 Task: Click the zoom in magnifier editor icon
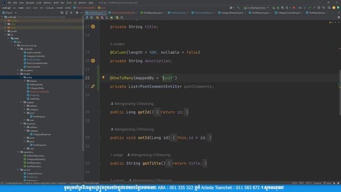98,18
